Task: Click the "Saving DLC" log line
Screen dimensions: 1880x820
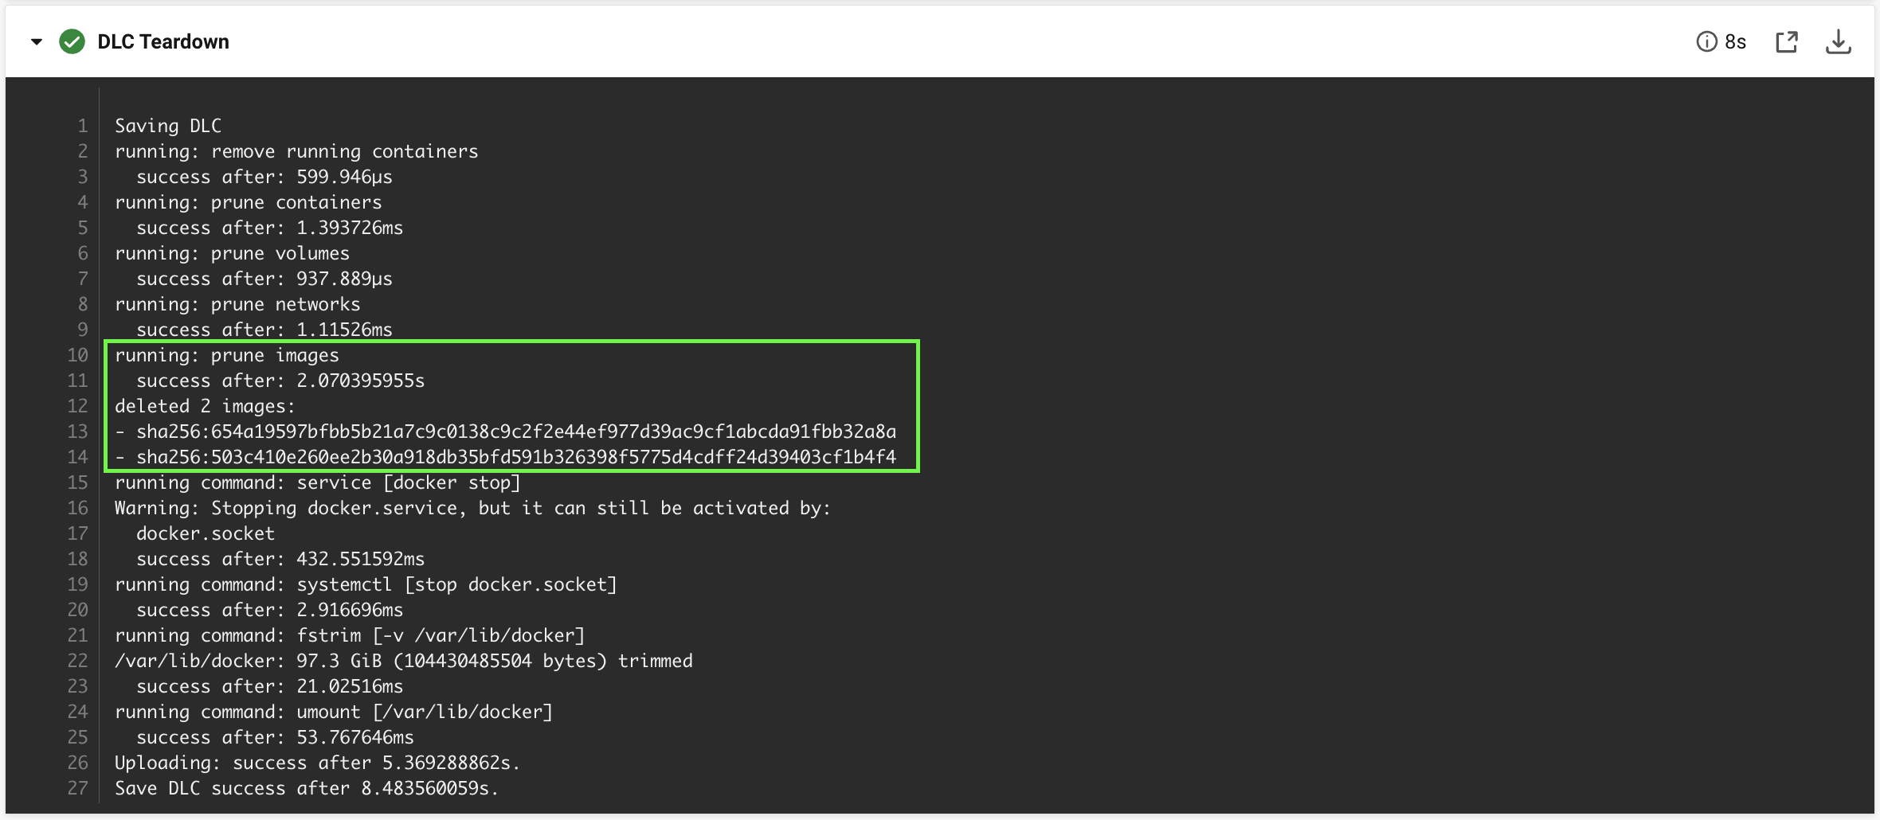Action: click(168, 126)
